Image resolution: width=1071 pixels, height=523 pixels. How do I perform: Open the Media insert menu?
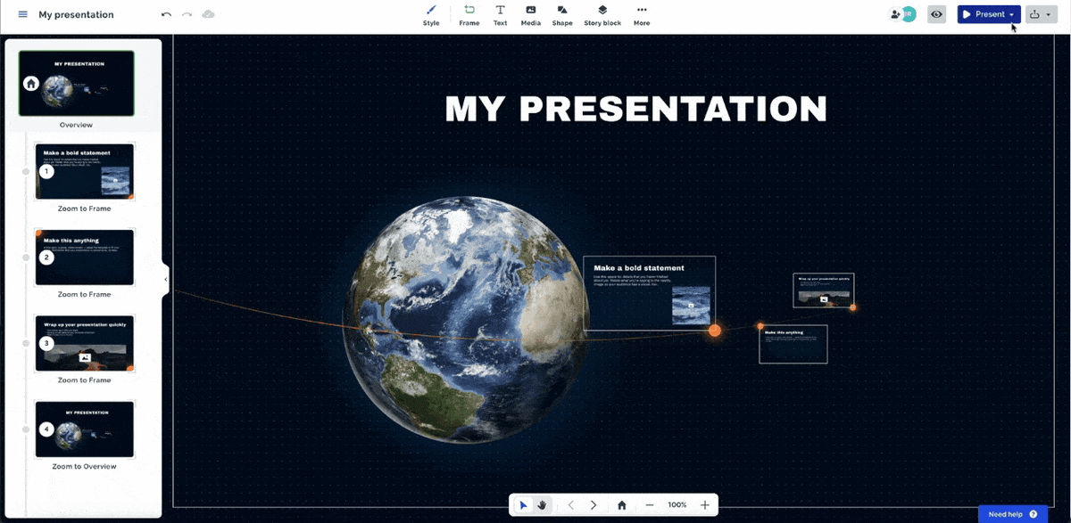tap(530, 15)
